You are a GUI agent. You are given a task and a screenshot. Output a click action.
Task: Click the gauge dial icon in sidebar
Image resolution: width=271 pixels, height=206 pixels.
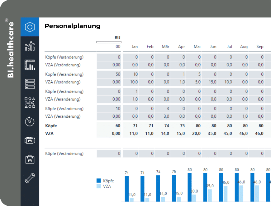pyautogui.click(x=30, y=121)
